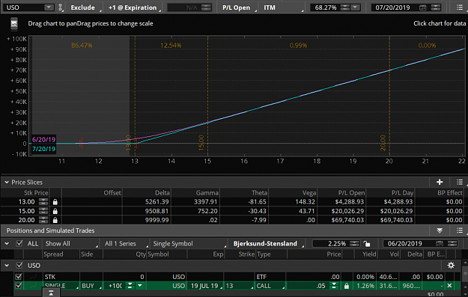The height and width of the screenshot is (297, 468).
Task: Open calendar for the 07/20/2019 date
Action: pos(422,7)
